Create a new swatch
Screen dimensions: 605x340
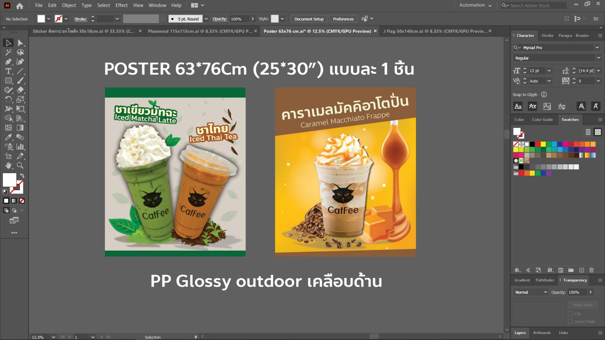click(581, 270)
